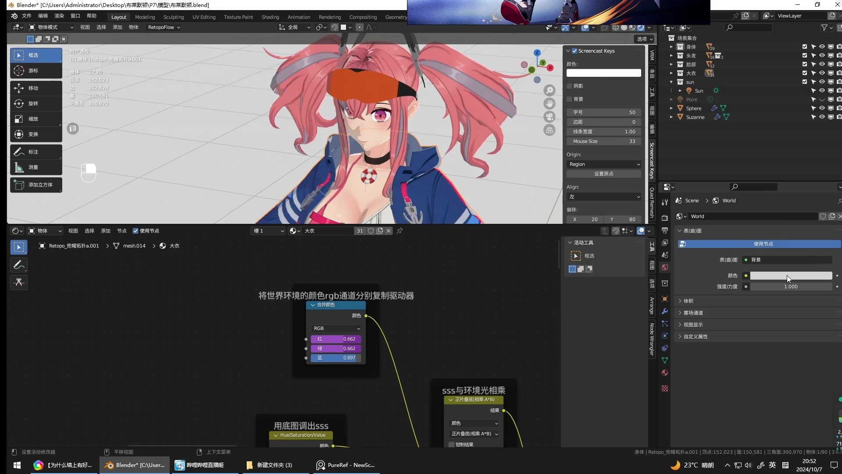Enable the 背景 background checkbox
This screenshot has width=842, height=474.
tap(570, 99)
